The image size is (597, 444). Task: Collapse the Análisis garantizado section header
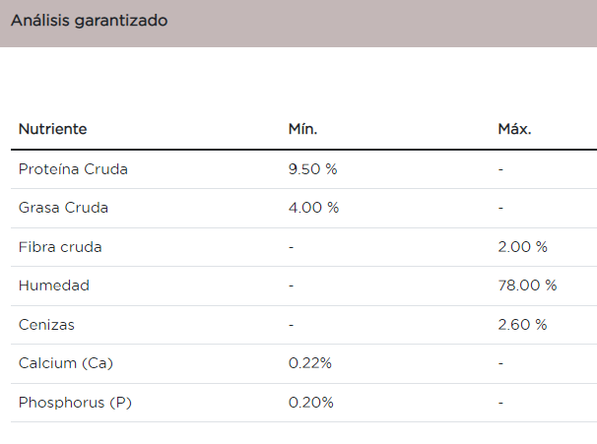(x=89, y=21)
